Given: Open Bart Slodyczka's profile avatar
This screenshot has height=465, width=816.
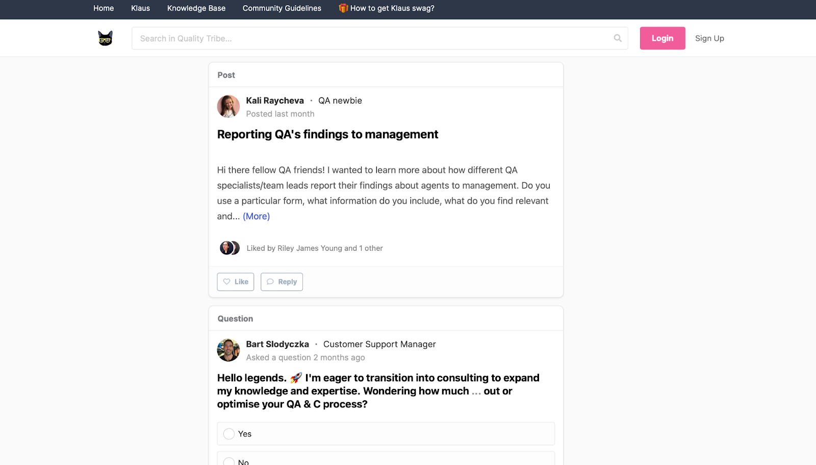Looking at the screenshot, I should 228,350.
